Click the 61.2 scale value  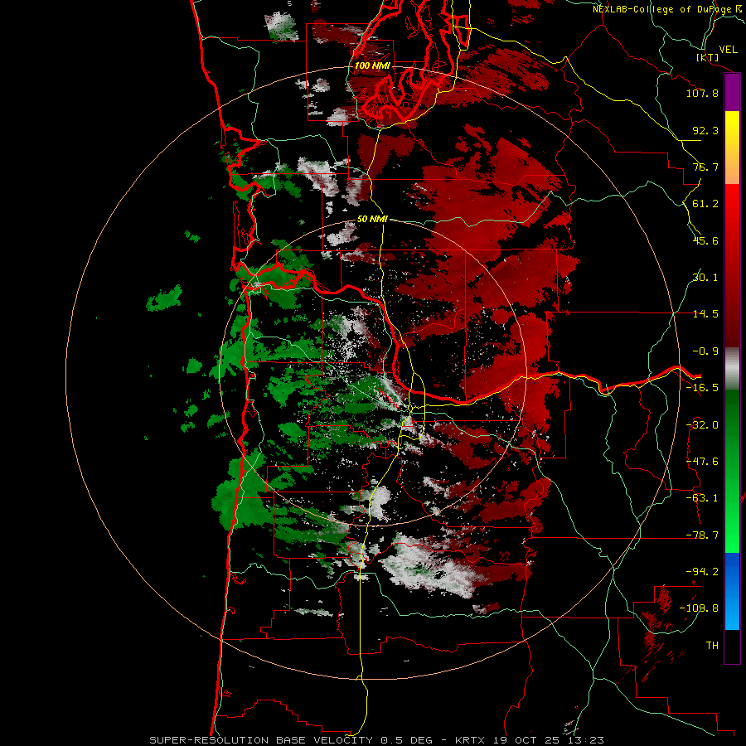705,204
